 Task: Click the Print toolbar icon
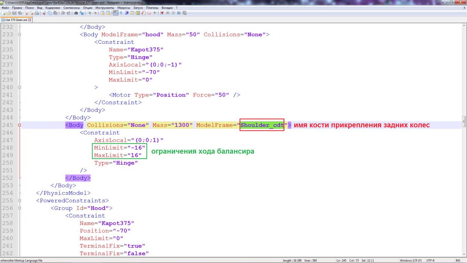pos(36,13)
